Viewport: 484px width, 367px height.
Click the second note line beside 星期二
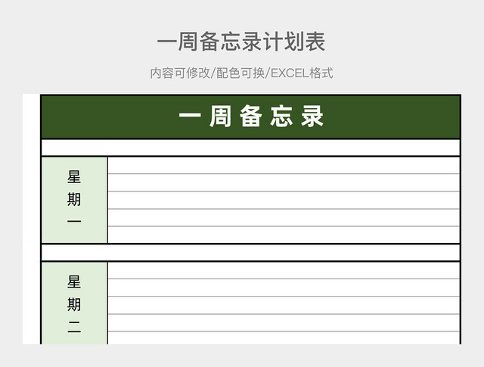coord(284,288)
